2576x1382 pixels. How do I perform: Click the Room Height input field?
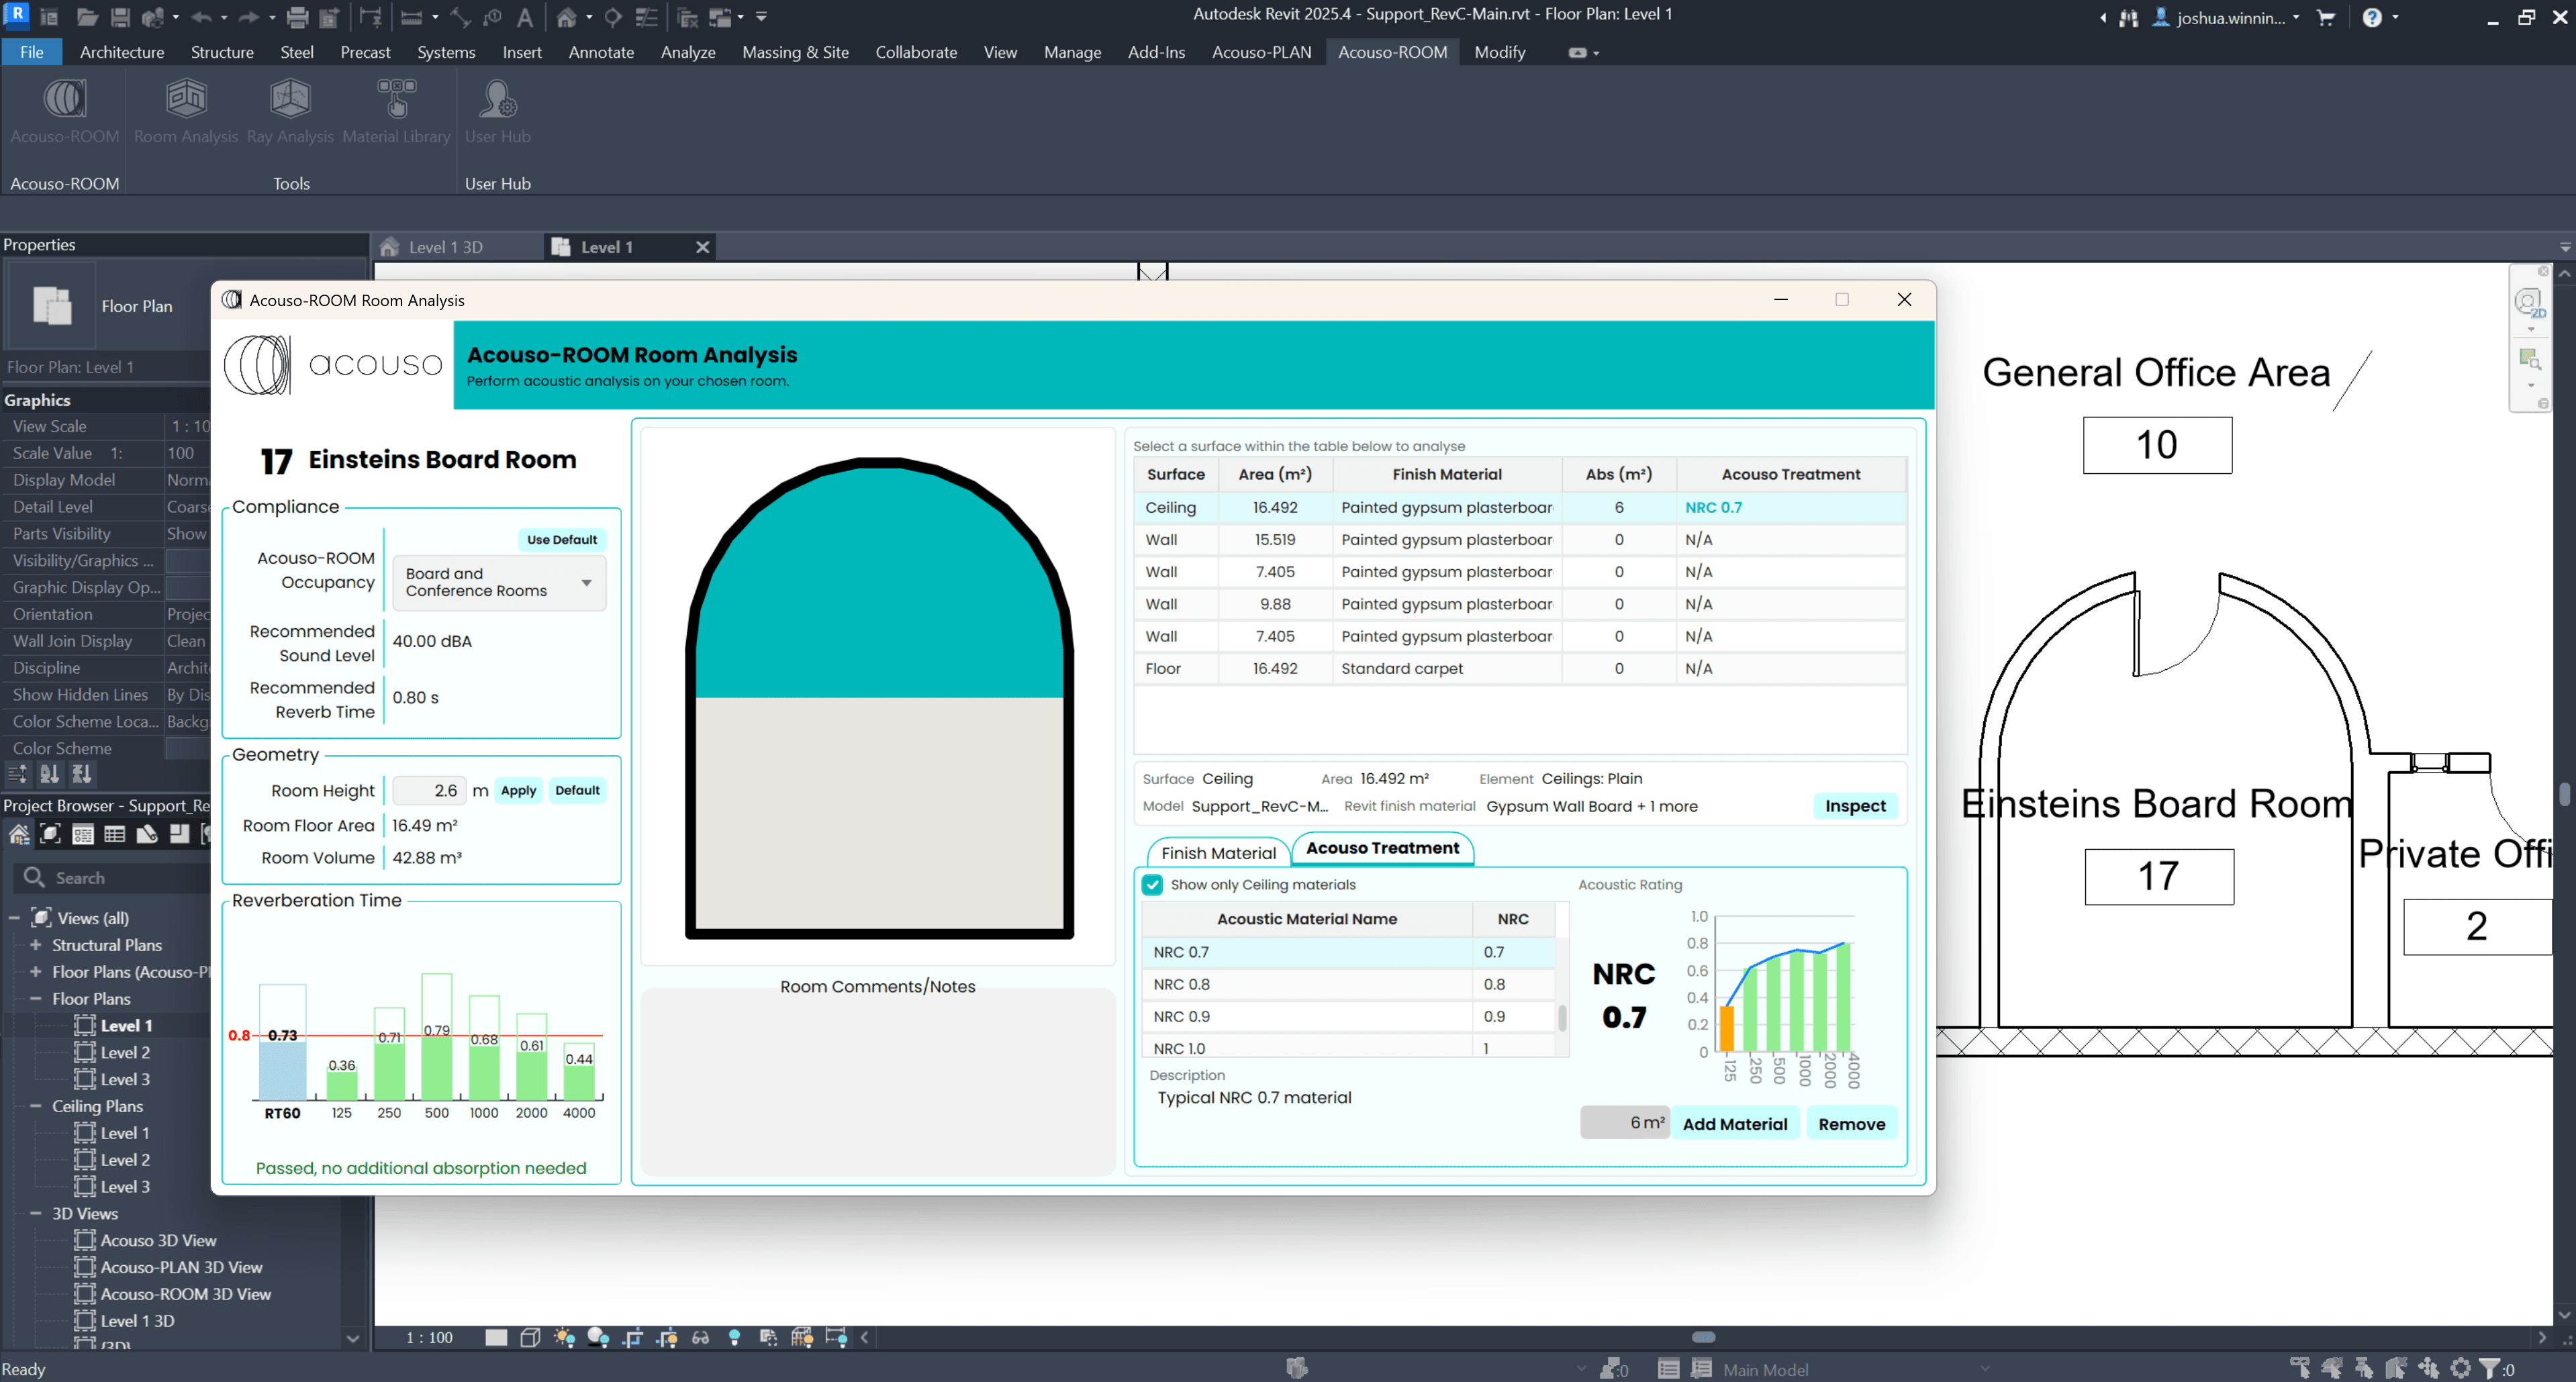[x=429, y=790]
